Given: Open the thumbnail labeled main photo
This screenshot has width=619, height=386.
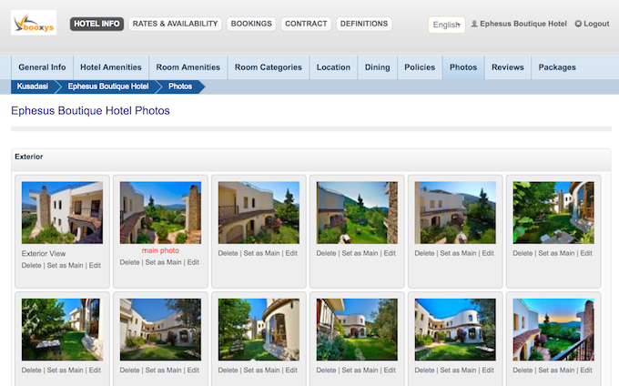Looking at the screenshot, I should 160,212.
